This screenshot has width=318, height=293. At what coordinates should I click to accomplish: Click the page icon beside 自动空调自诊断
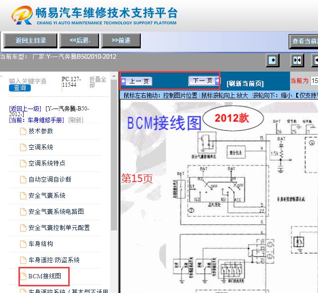pyautogui.click(x=23, y=179)
